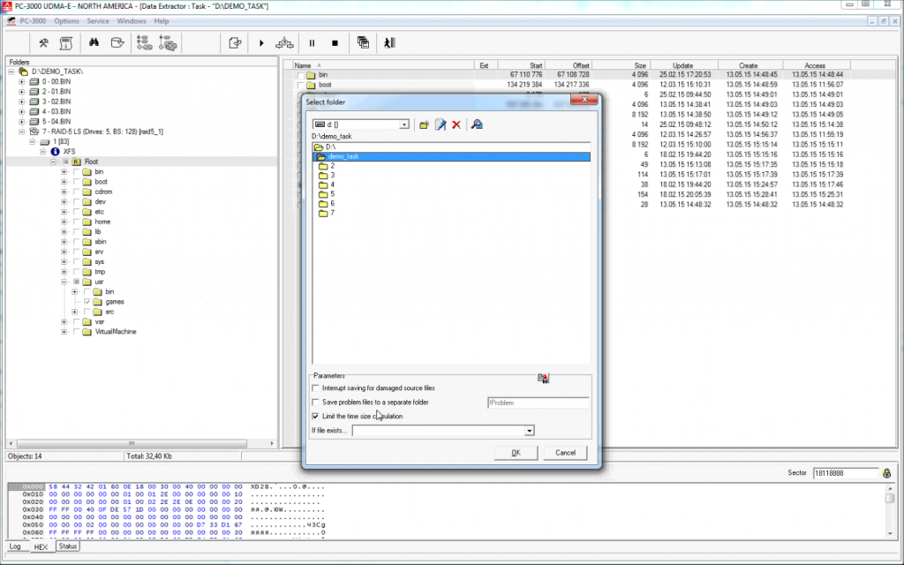The width and height of the screenshot is (904, 565).
Task: Check Save problem files to separate folder
Action: click(317, 402)
